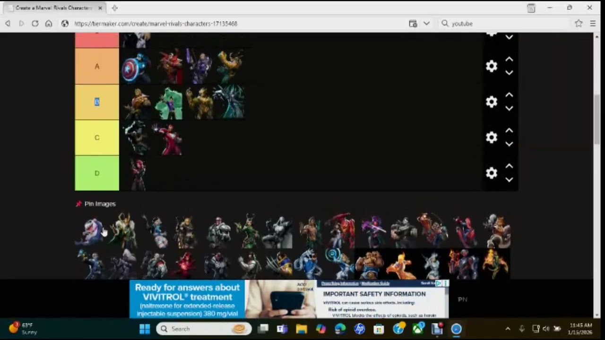Open settings gear for tier B row
The height and width of the screenshot is (340, 605).
tap(492, 102)
